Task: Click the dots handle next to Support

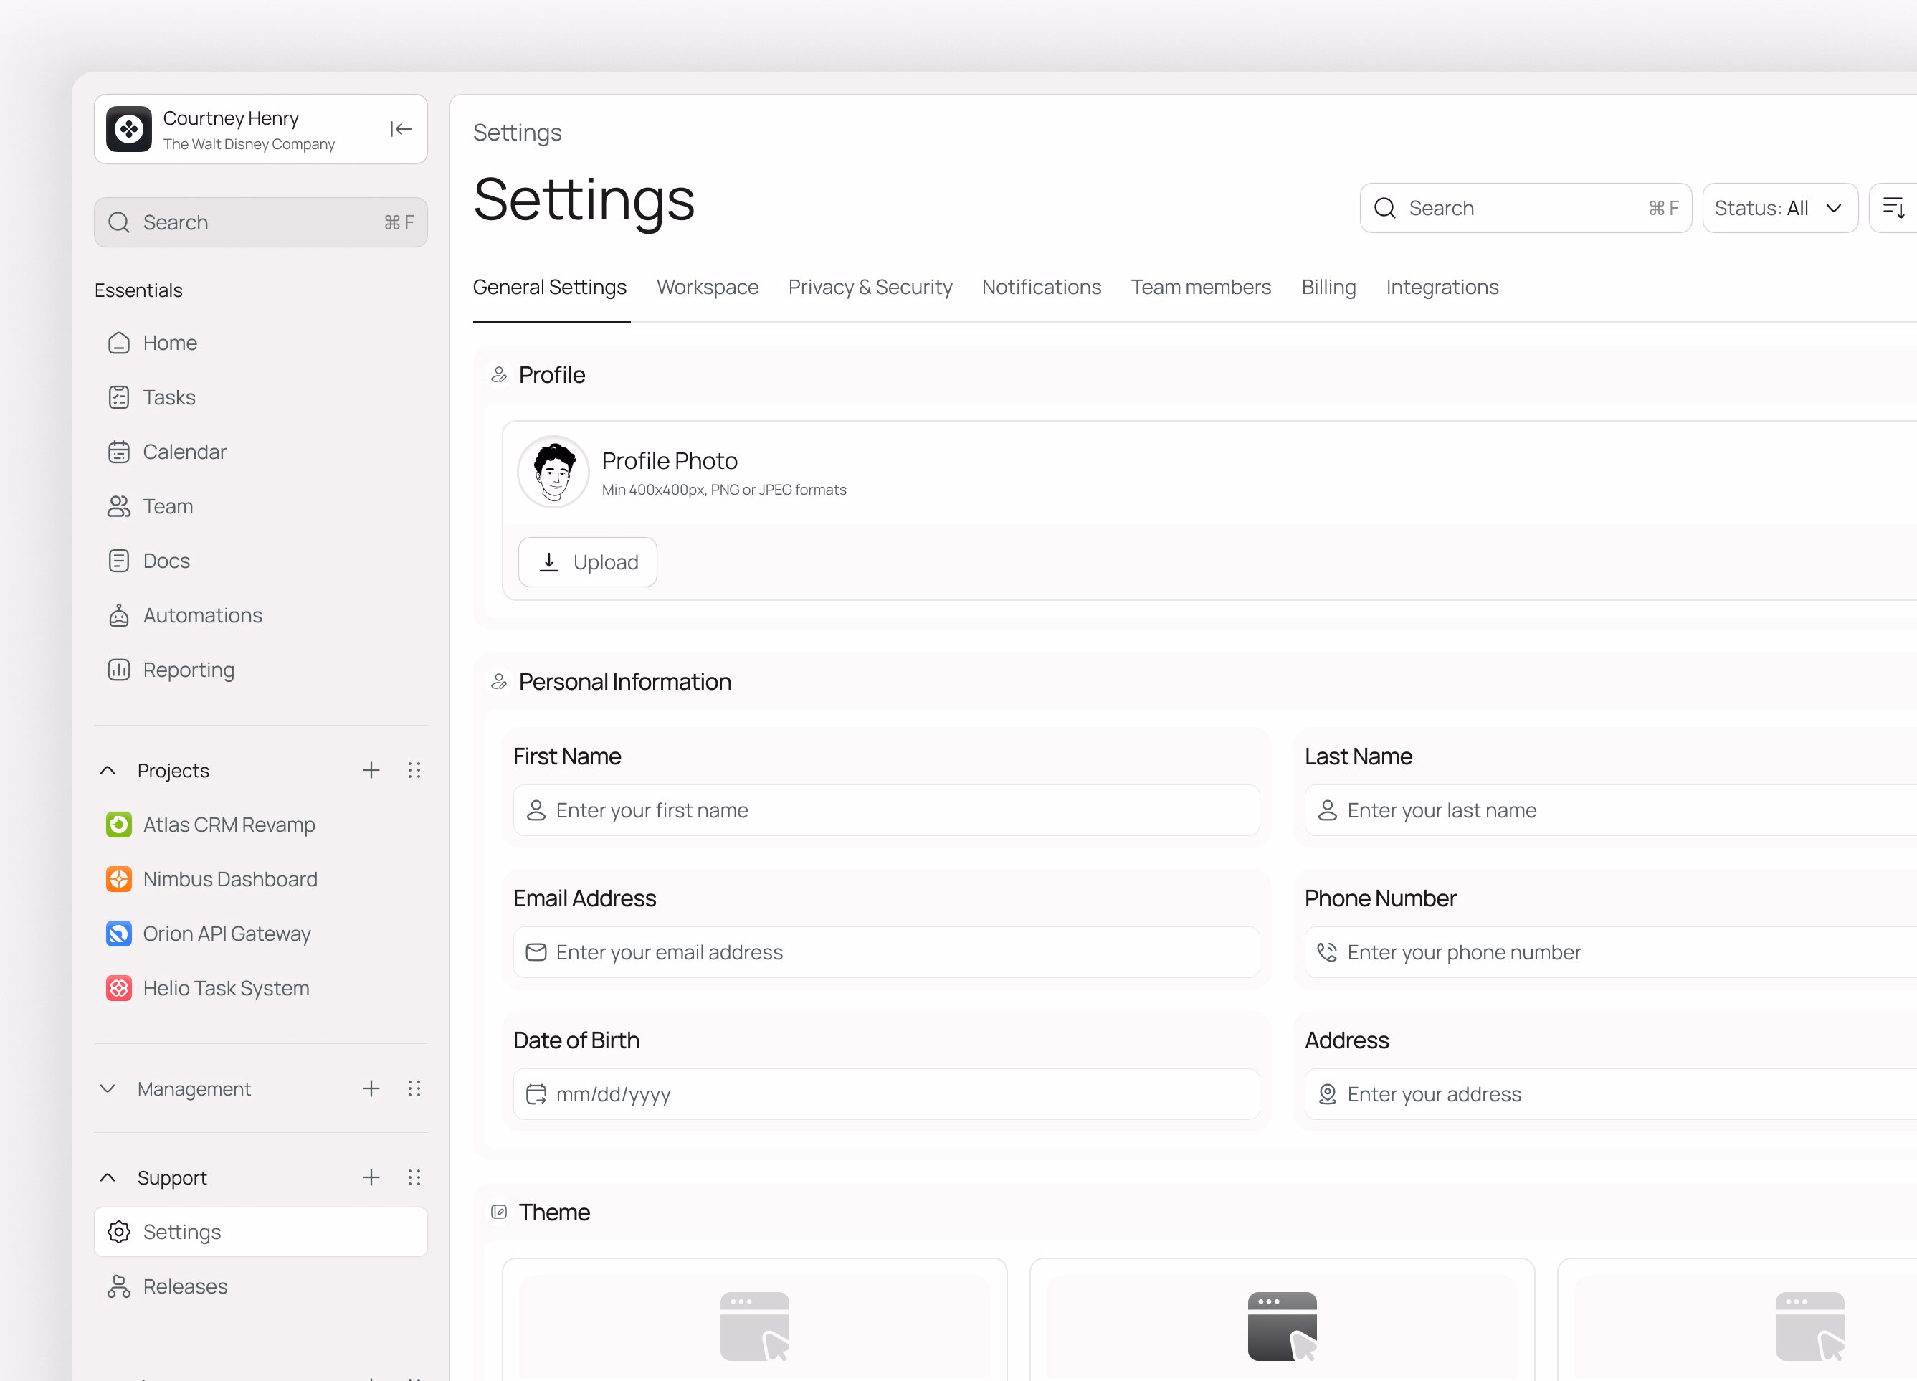Action: pyautogui.click(x=414, y=1177)
